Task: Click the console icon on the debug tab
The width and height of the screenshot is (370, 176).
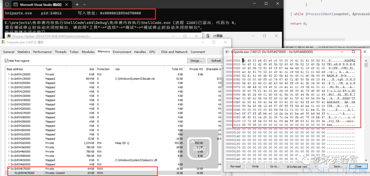Action: pos(16,4)
